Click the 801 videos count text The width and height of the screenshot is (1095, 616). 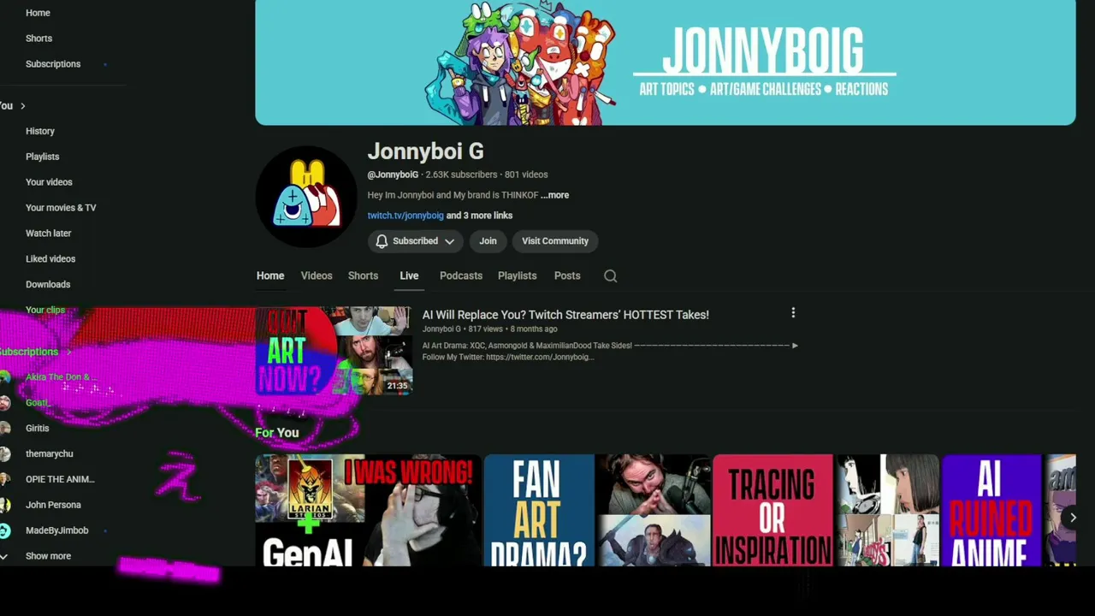click(x=526, y=175)
